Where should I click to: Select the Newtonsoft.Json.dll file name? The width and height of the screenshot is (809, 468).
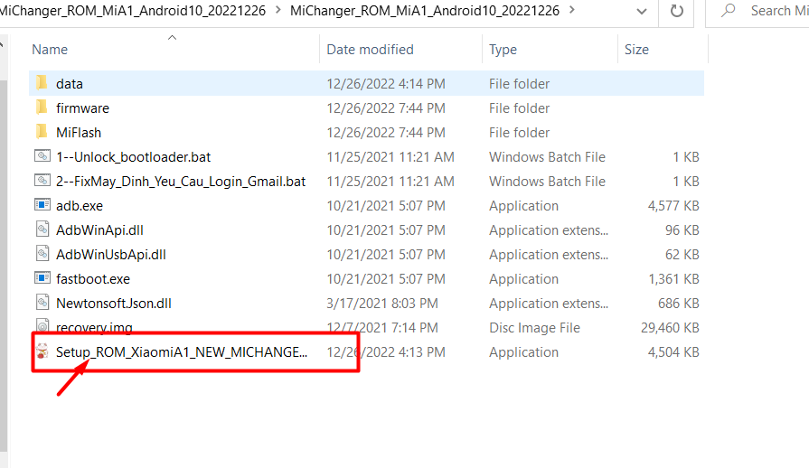(x=114, y=303)
